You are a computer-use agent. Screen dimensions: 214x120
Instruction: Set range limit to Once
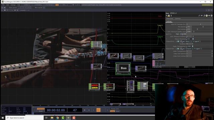point(117,111)
